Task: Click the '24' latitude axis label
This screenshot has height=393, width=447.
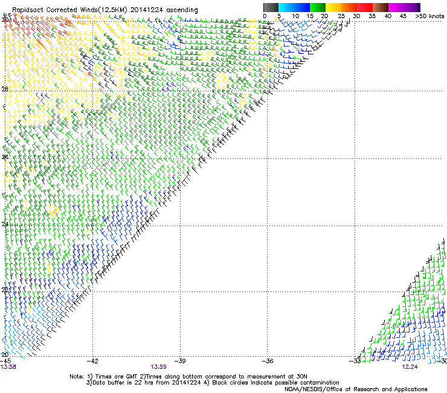Action: pyautogui.click(x=5, y=224)
